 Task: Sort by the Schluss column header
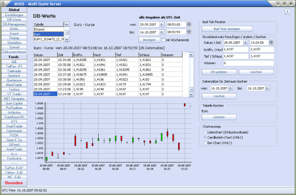(150, 55)
